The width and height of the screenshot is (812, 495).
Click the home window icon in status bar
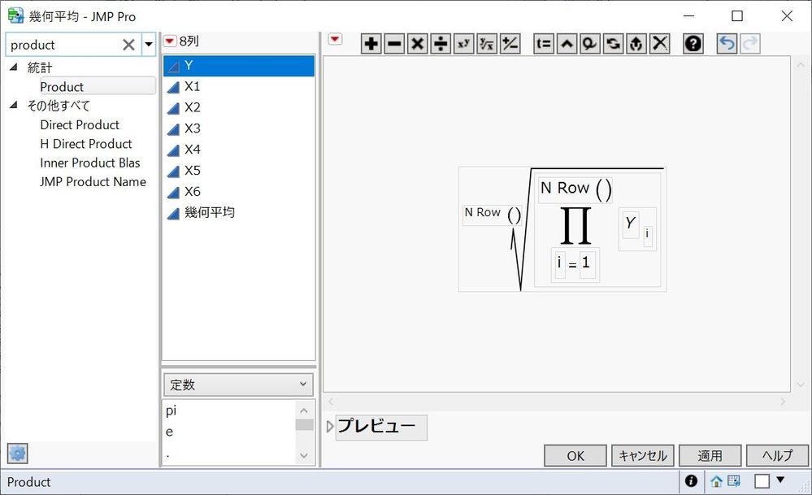[716, 481]
